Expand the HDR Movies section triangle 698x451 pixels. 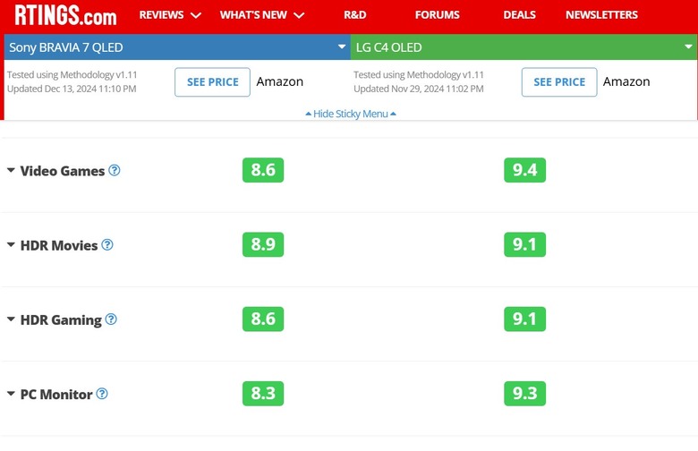pos(11,244)
